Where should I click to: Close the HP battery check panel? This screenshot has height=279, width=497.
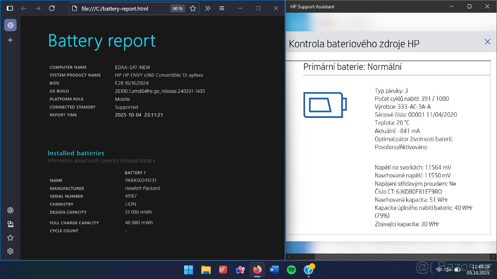pos(487,42)
